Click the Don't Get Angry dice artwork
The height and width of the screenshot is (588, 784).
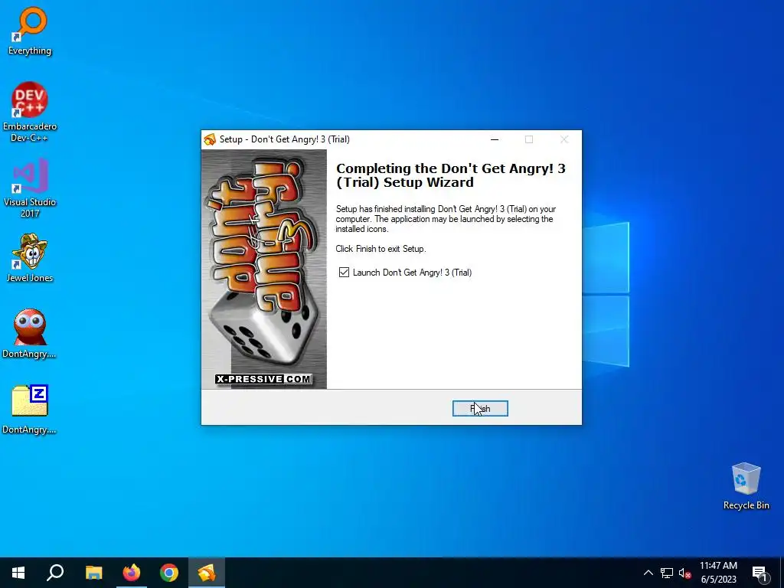[264, 269]
